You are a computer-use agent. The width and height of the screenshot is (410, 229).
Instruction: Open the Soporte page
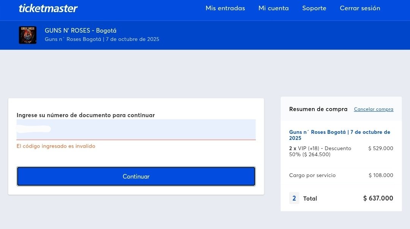click(x=314, y=8)
